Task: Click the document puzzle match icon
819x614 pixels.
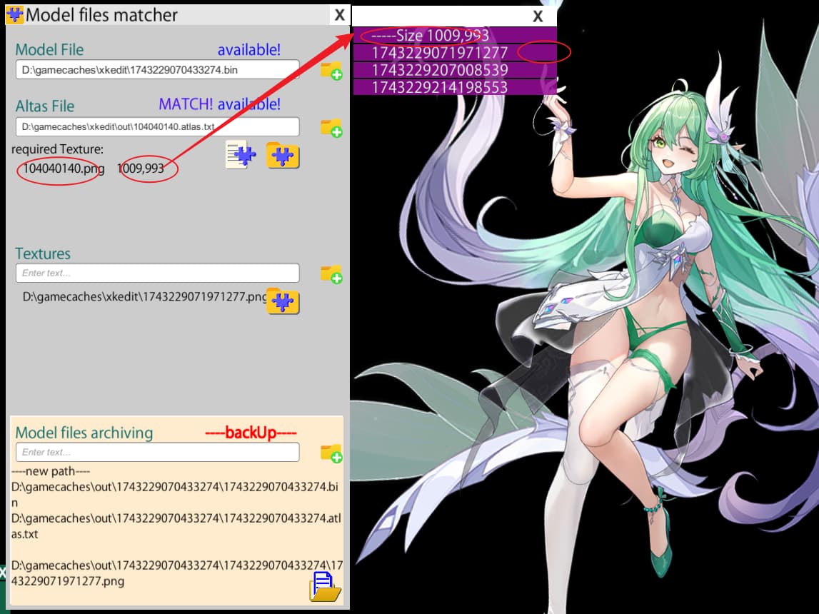Action: (x=240, y=154)
